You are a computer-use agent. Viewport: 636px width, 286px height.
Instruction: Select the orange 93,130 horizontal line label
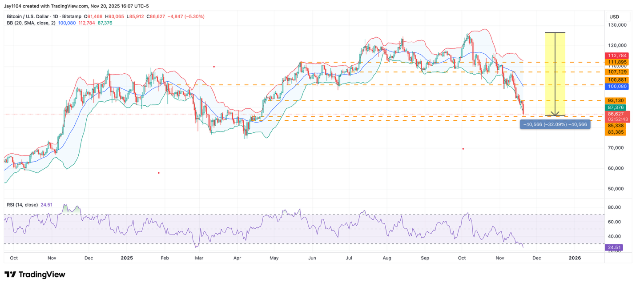[615, 101]
